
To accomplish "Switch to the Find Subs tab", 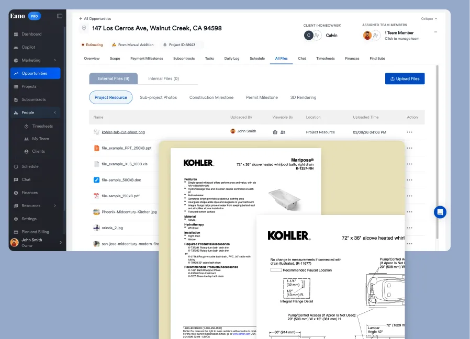I will pos(377,59).
